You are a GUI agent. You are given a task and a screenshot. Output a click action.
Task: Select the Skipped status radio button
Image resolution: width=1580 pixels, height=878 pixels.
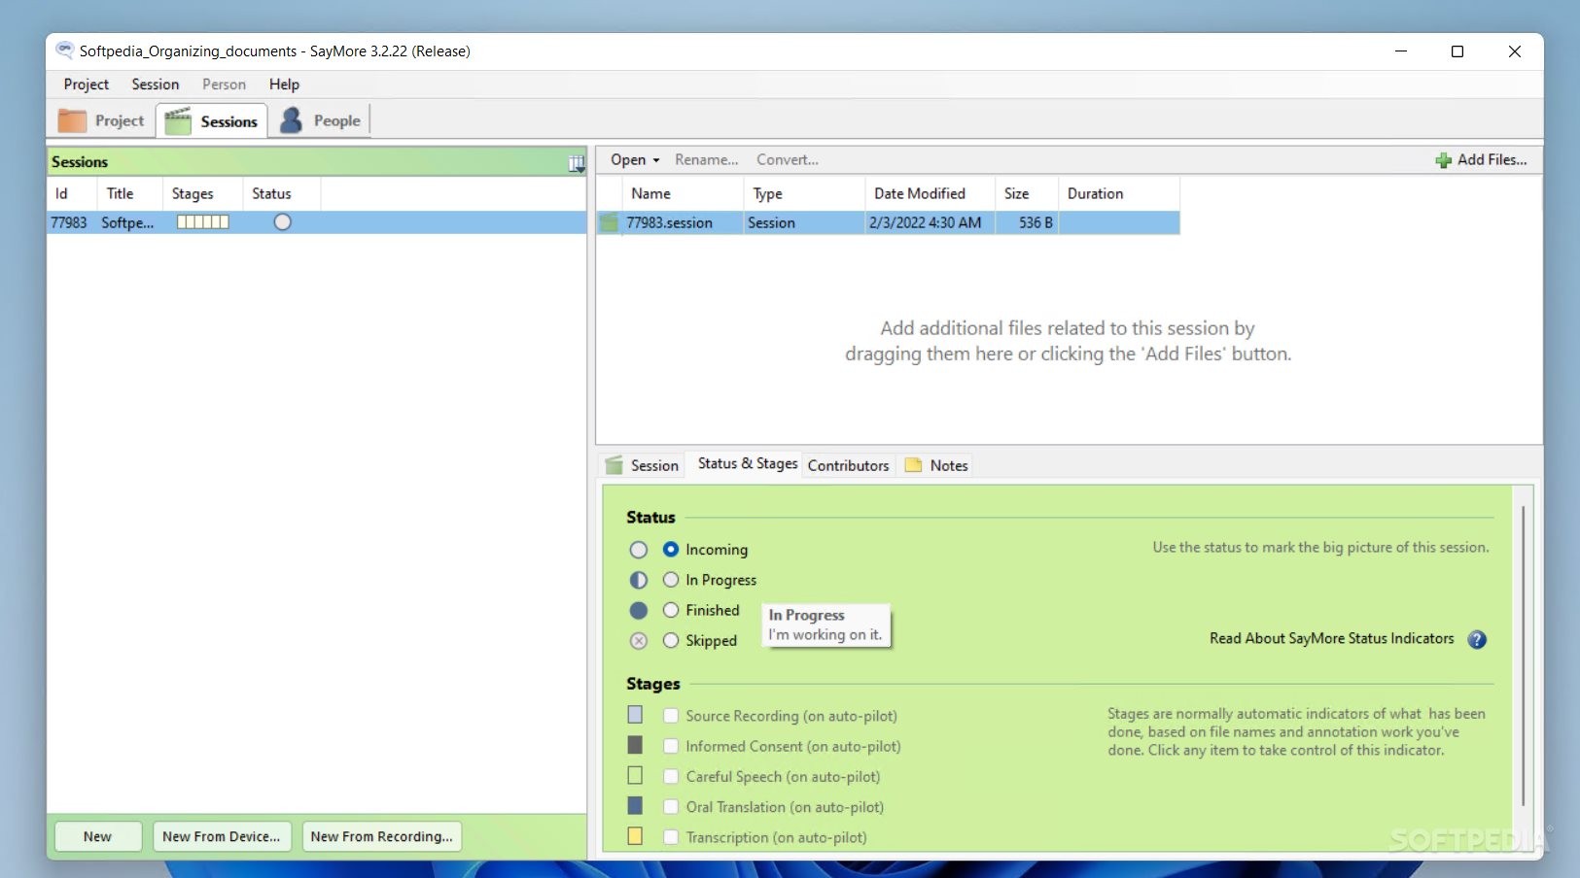click(671, 640)
